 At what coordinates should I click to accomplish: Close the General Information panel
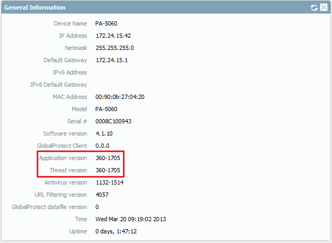(323, 7)
